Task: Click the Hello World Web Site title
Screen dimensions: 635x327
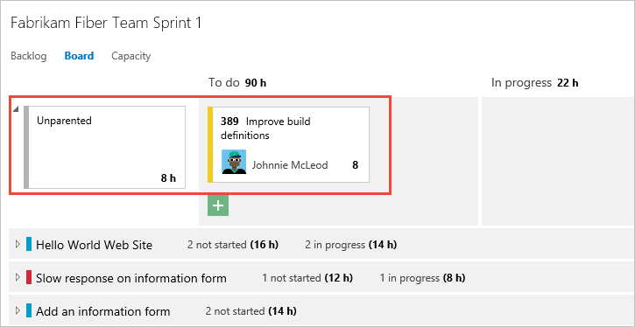Action: coord(94,245)
